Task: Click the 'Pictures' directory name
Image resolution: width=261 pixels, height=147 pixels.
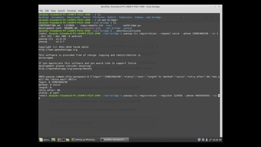Action: 99,17
